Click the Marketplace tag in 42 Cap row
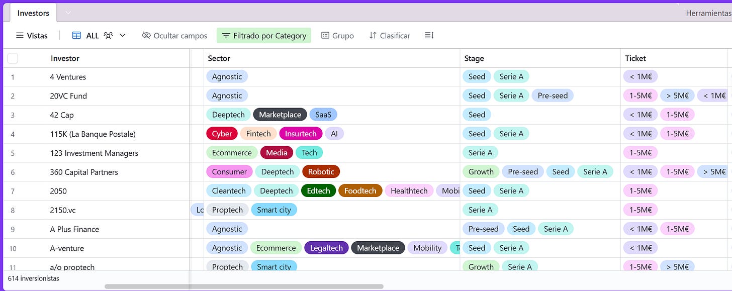This screenshot has width=732, height=291. coord(280,115)
